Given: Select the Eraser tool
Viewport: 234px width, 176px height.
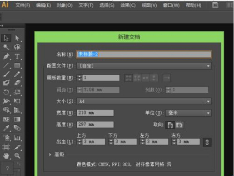Looking at the screenshot, I should [x=17, y=83].
